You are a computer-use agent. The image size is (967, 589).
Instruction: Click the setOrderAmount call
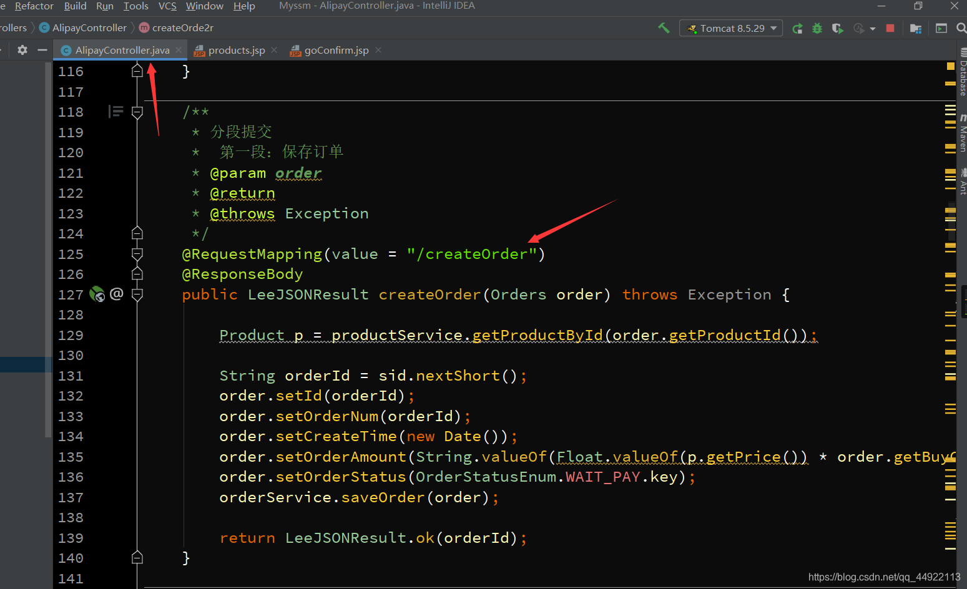(x=341, y=457)
